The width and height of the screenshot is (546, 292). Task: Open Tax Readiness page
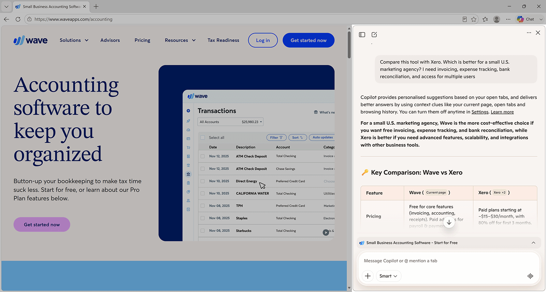[223, 40]
